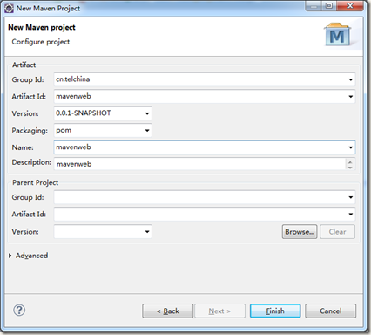The width and height of the screenshot is (371, 335).
Task: Click the 'Description:' label
Action: click(31, 162)
